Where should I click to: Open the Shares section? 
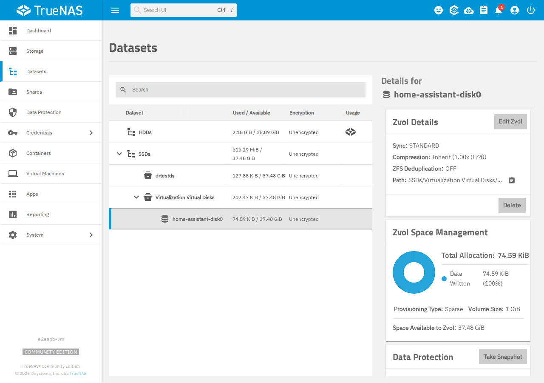(x=51, y=92)
